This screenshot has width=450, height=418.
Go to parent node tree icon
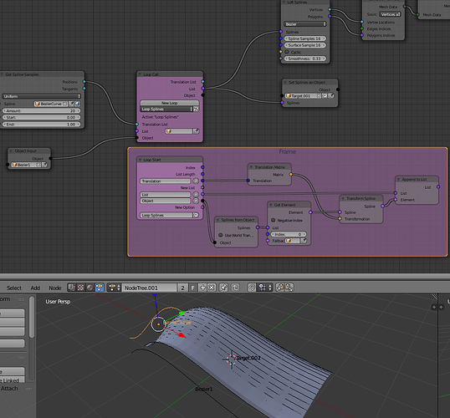tap(235, 288)
